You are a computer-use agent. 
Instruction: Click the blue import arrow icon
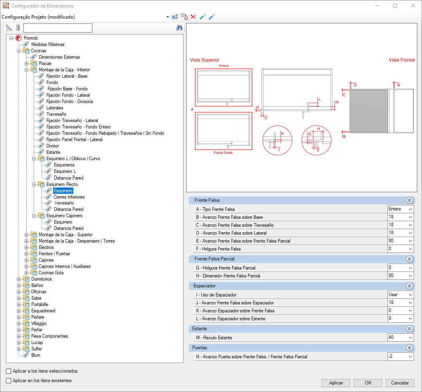[212, 17]
